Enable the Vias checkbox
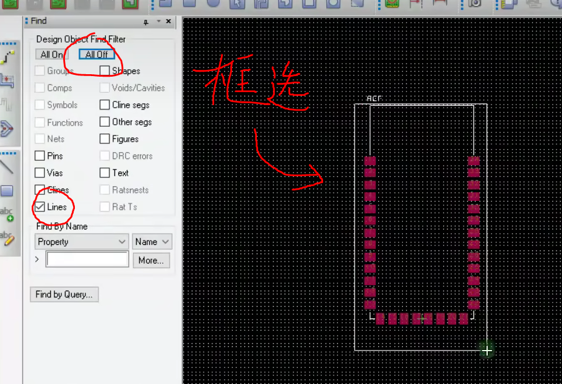 point(40,173)
